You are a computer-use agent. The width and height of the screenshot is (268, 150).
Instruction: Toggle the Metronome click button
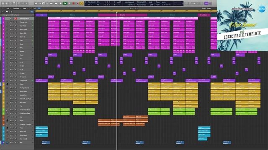210,3
